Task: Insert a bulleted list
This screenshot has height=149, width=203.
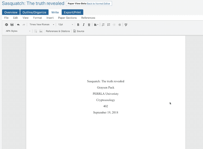Action: pyautogui.click(x=109, y=24)
